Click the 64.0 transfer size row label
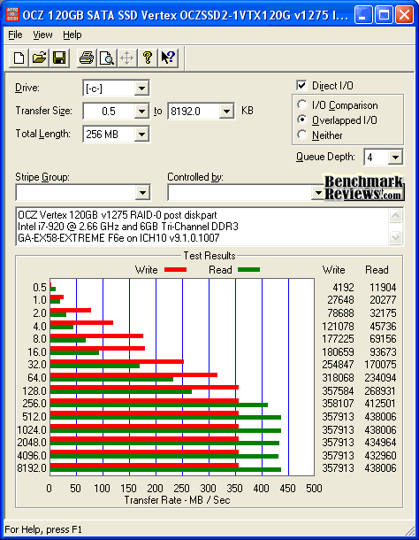The height and width of the screenshot is (540, 419). [37, 378]
